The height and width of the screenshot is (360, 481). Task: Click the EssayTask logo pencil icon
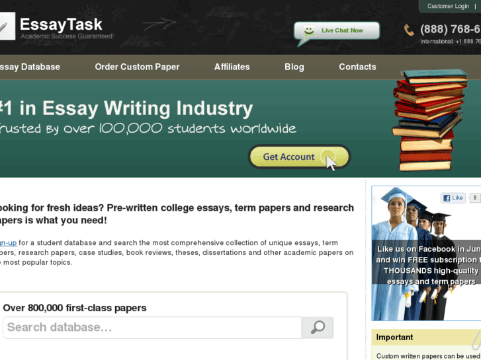pyautogui.click(x=7, y=26)
